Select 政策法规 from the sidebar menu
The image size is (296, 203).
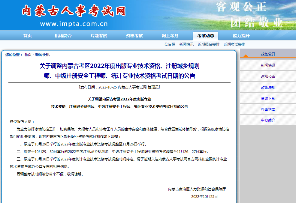[268, 88]
